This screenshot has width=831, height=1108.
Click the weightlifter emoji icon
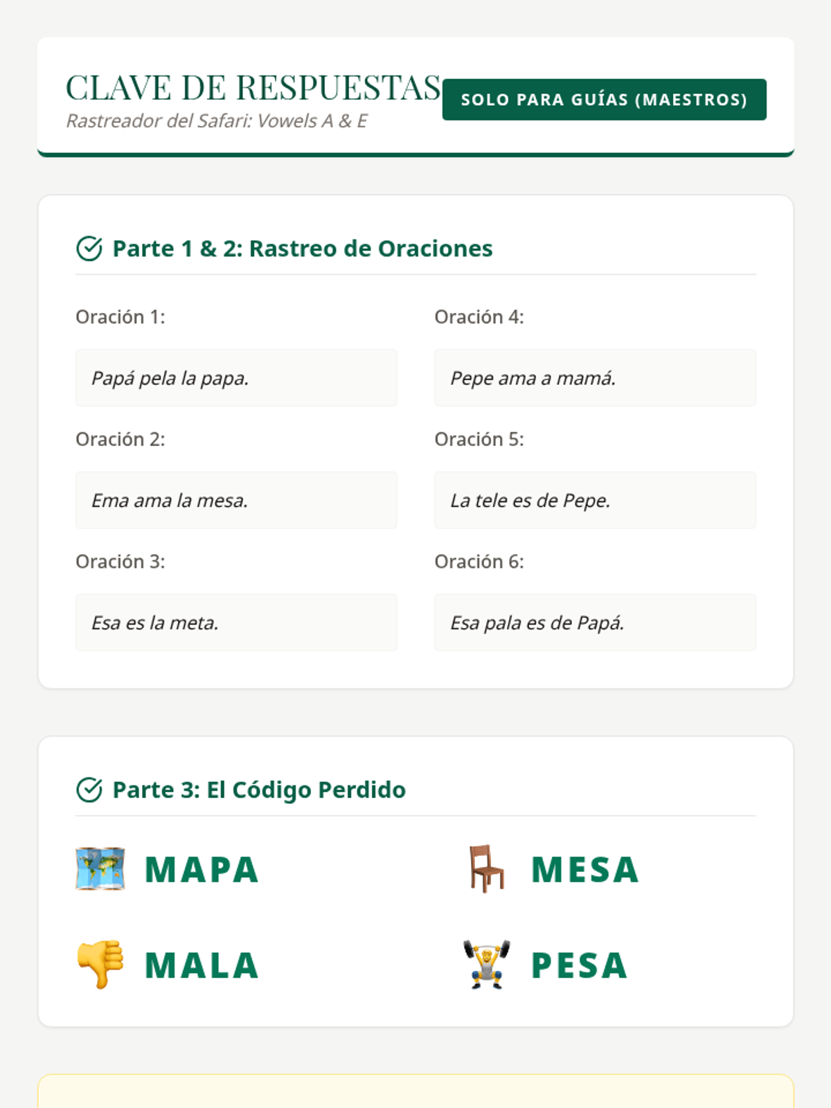[486, 964]
